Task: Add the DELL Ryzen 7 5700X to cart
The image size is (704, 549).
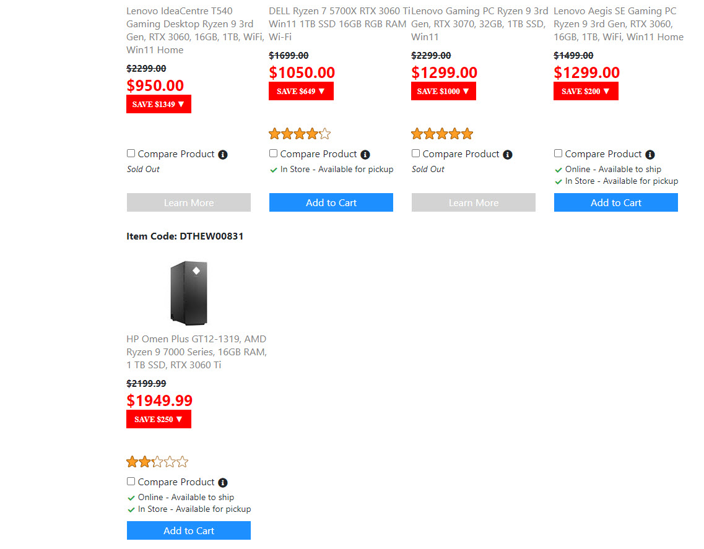Action: point(331,202)
